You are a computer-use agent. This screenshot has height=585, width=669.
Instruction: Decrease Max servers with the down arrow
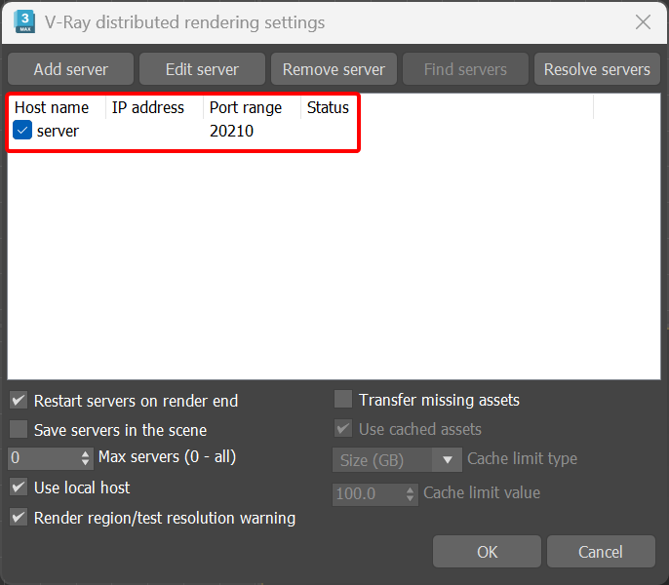pos(86,462)
